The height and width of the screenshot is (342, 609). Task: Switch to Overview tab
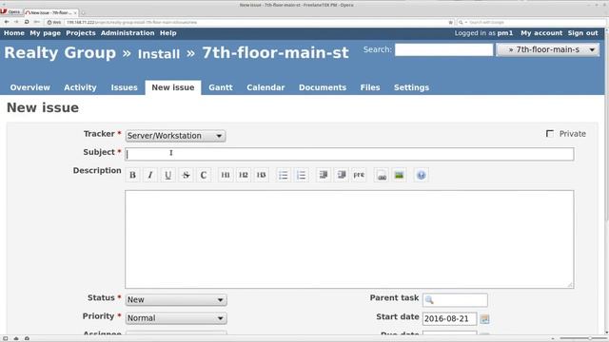29,87
